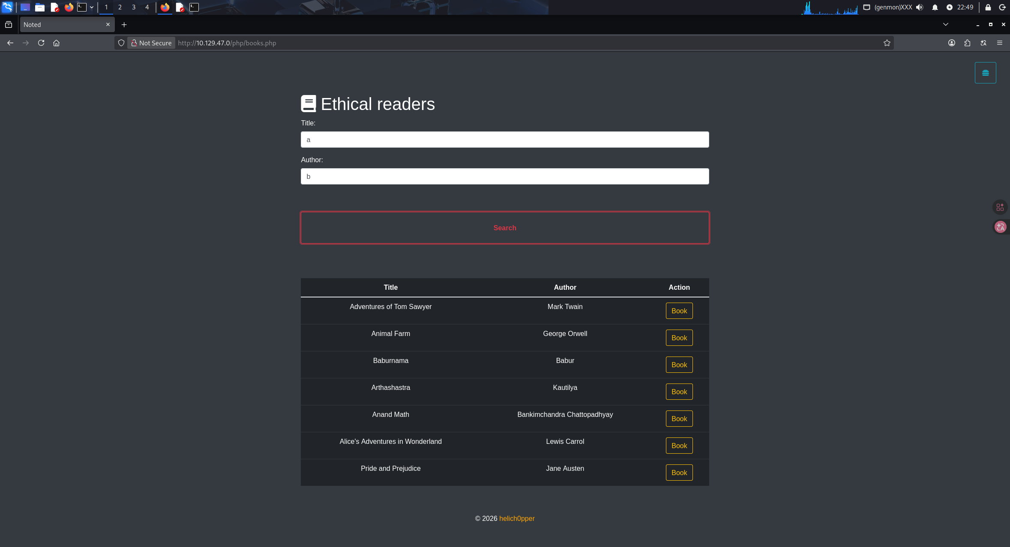
Task: Book Pride and Prejudice
Action: (x=679, y=473)
